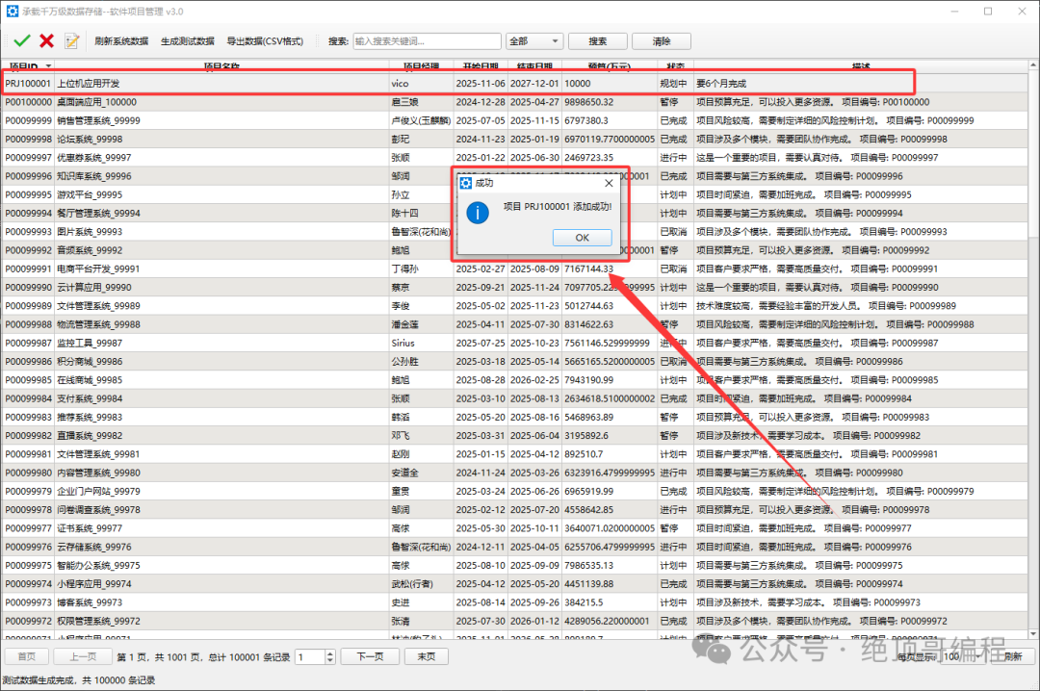
Task: Click the 搜索 button
Action: [598, 41]
